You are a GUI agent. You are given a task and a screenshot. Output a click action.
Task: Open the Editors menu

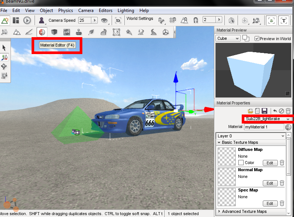point(106,11)
